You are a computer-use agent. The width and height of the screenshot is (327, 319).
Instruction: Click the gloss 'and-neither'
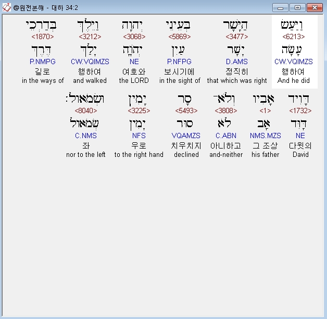coord(226,154)
